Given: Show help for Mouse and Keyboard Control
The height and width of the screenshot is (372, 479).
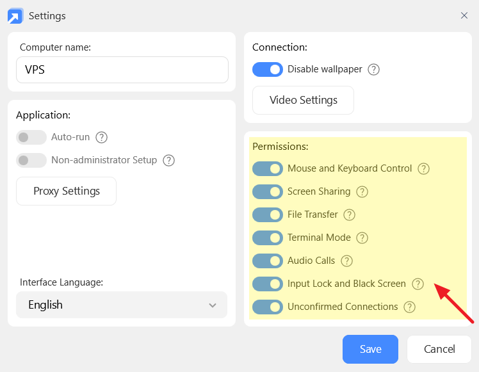Looking at the screenshot, I should pos(423,168).
